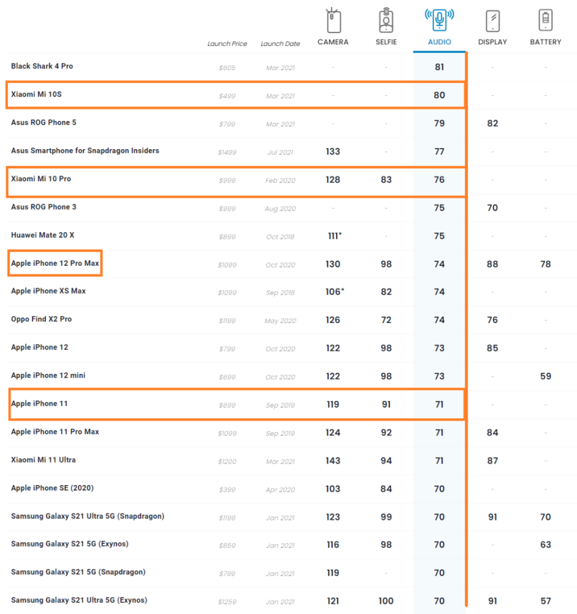Sort by the CAMERA tab label
Image resolution: width=577 pixels, height=614 pixels.
(333, 42)
